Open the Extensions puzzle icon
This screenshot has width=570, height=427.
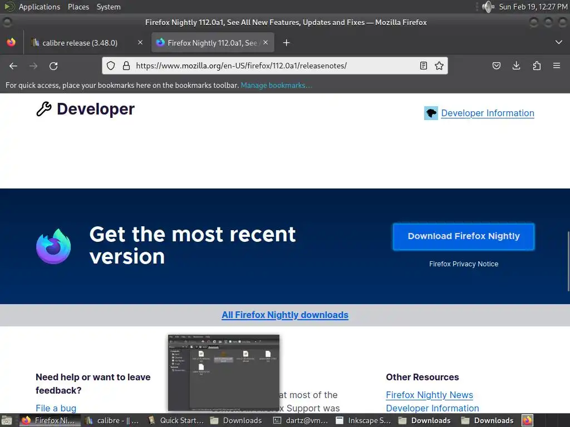(537, 66)
